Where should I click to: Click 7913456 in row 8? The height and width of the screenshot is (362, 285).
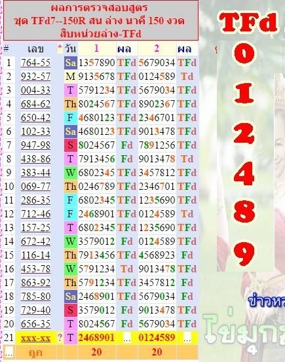click(96, 159)
